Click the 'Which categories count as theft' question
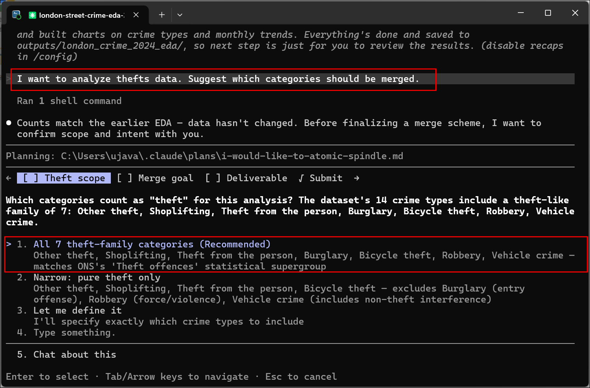Image resolution: width=590 pixels, height=388 pixels. pos(290,211)
